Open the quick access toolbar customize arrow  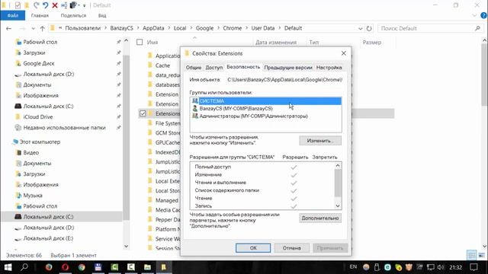[84, 5]
